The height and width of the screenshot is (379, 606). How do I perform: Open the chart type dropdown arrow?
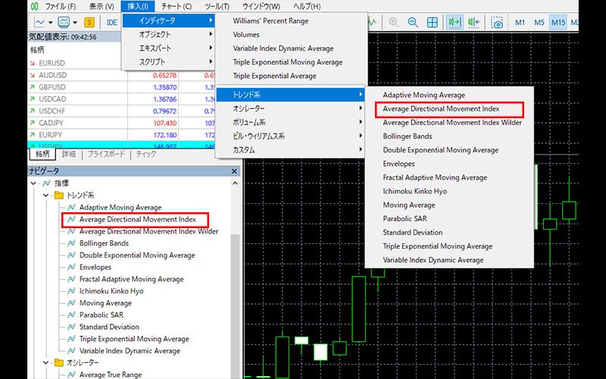click(x=51, y=23)
